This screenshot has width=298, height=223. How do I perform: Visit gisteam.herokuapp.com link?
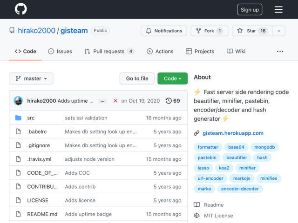tap(233, 133)
